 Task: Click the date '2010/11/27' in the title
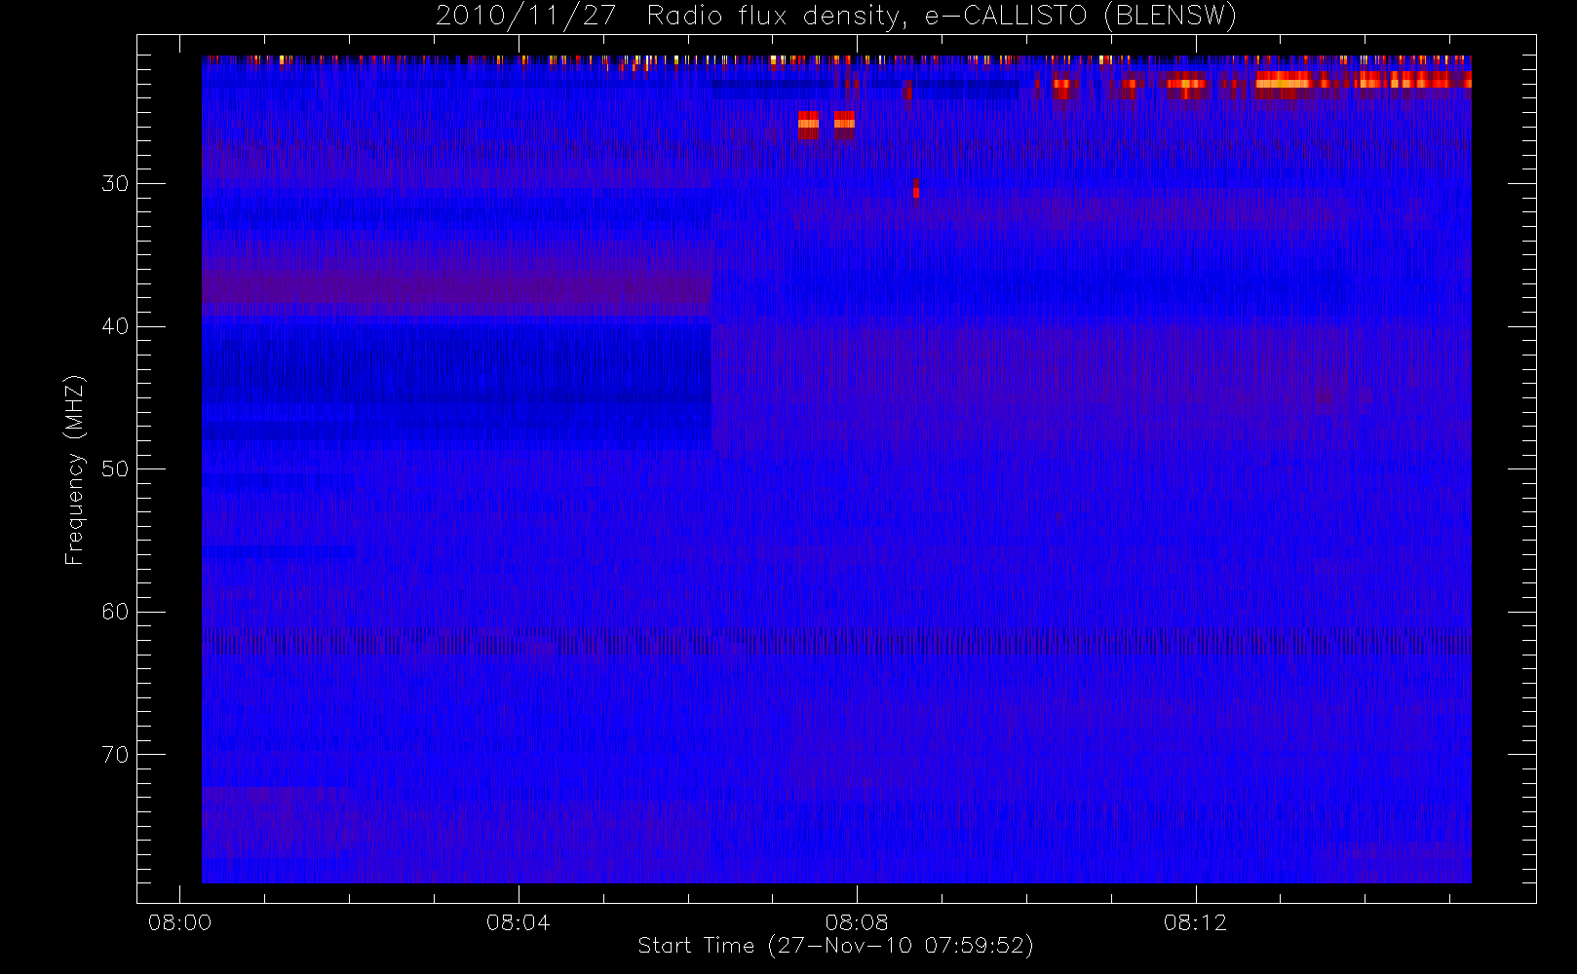tap(525, 17)
